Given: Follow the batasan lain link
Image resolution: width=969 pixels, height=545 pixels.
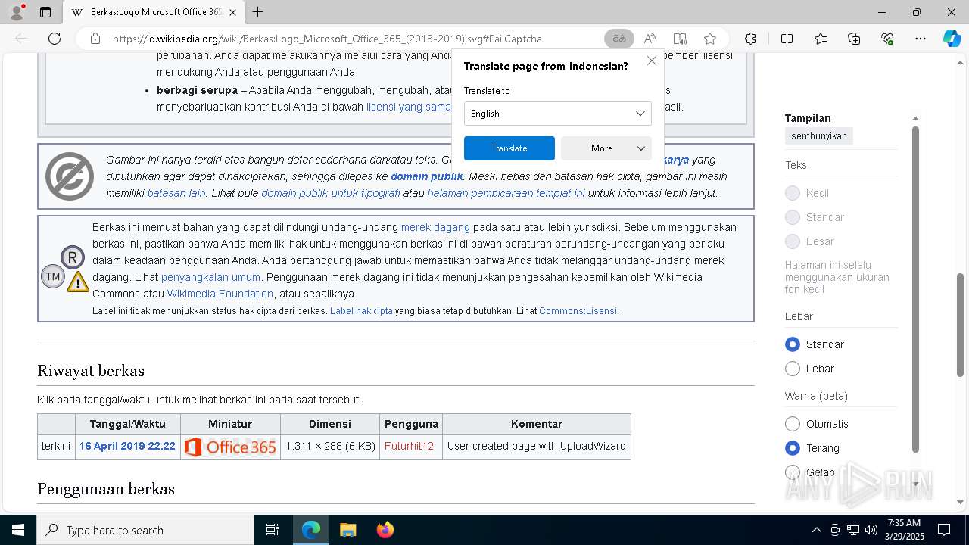Looking at the screenshot, I should (176, 193).
